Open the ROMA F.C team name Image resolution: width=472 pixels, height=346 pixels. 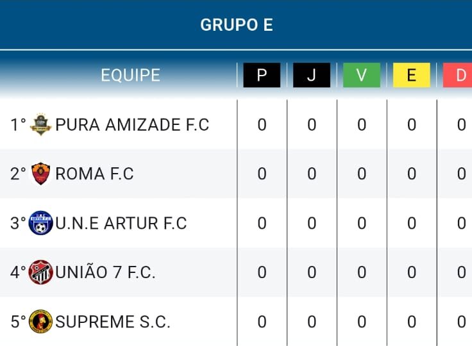click(x=94, y=174)
